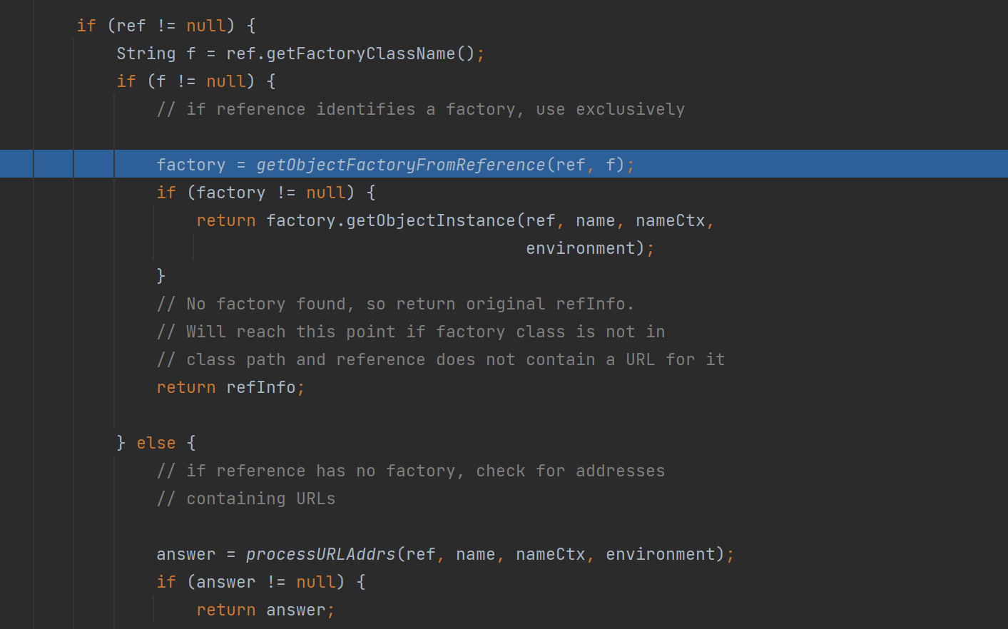Click the 'String' type declaration

coord(146,53)
